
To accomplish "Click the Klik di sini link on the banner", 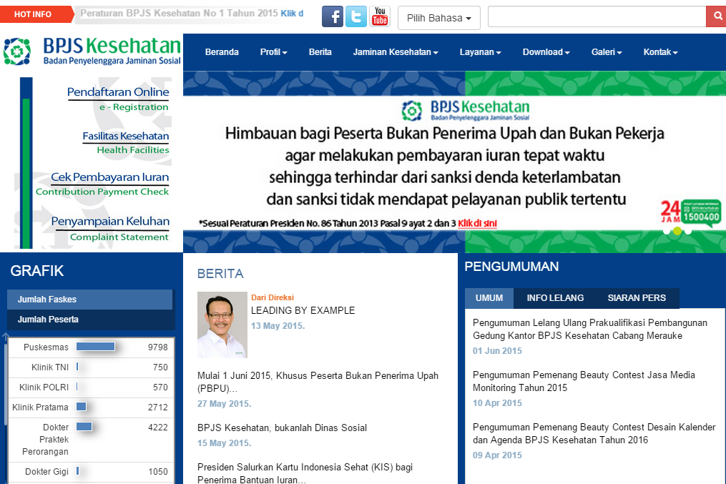I will pos(477,223).
